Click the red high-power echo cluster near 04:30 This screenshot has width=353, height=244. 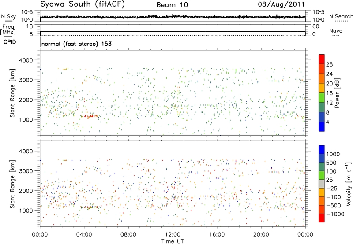pyautogui.click(x=91, y=116)
